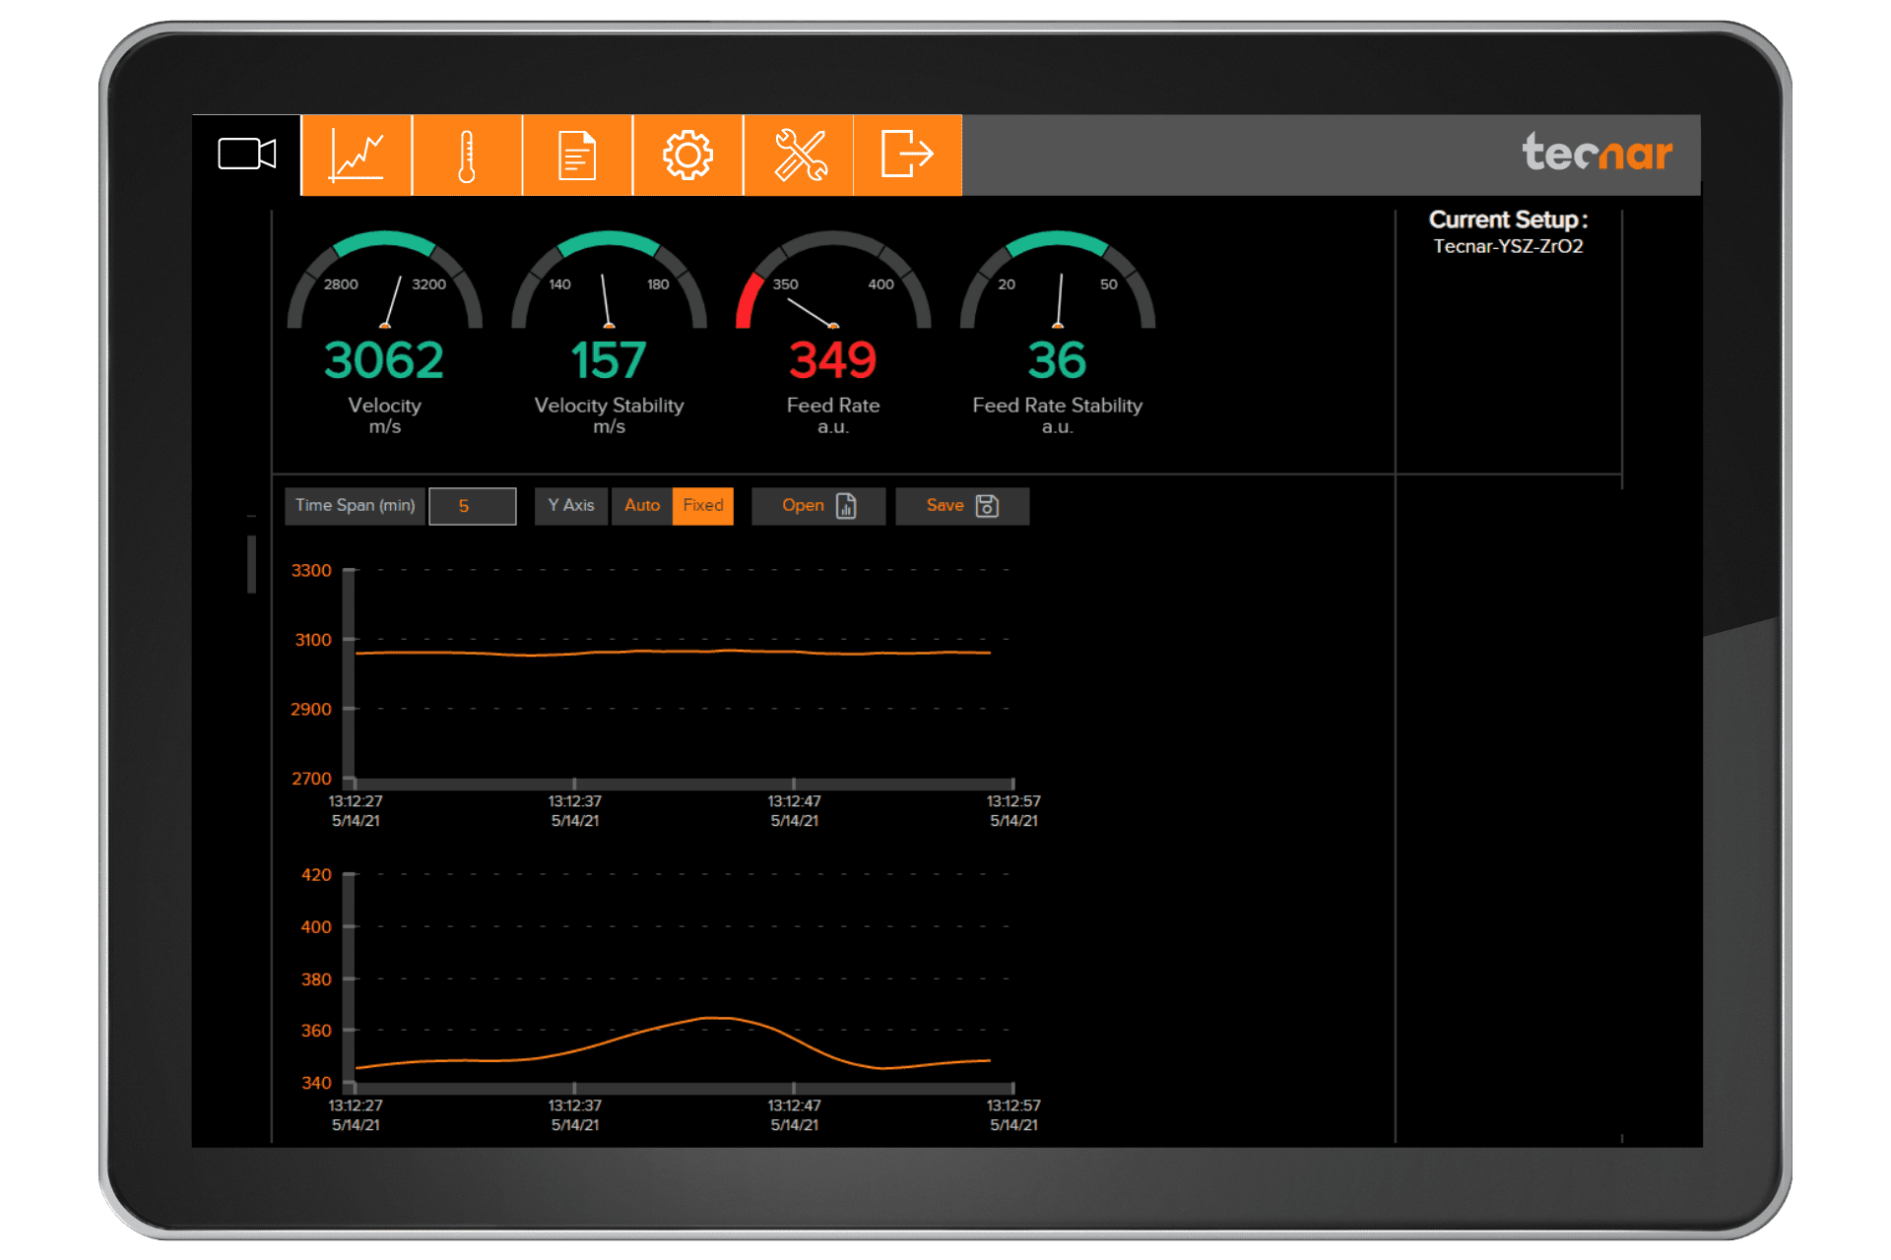Screen dimensions: 1891x1260
Task: Set Y Axis mode to Fixed
Action: 703,506
